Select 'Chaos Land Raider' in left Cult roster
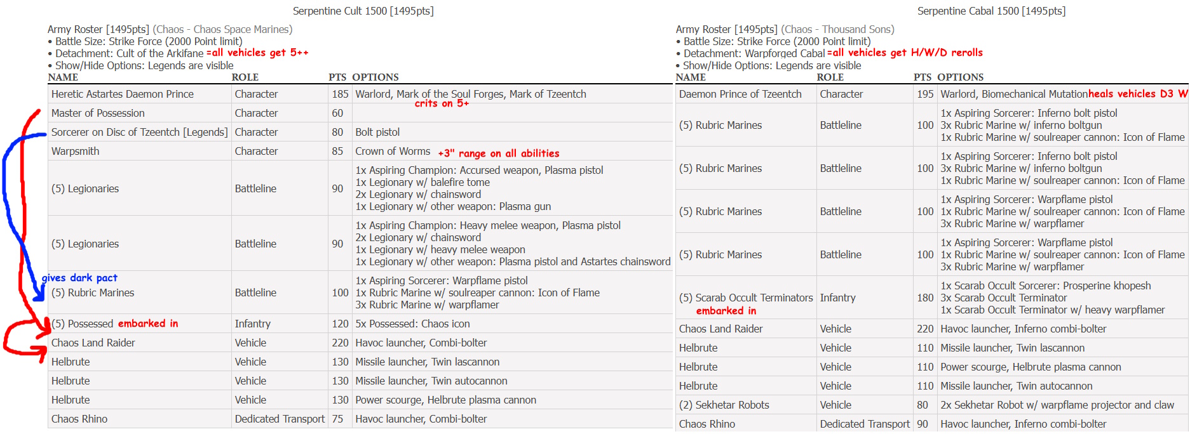The image size is (1190, 434). tap(93, 343)
